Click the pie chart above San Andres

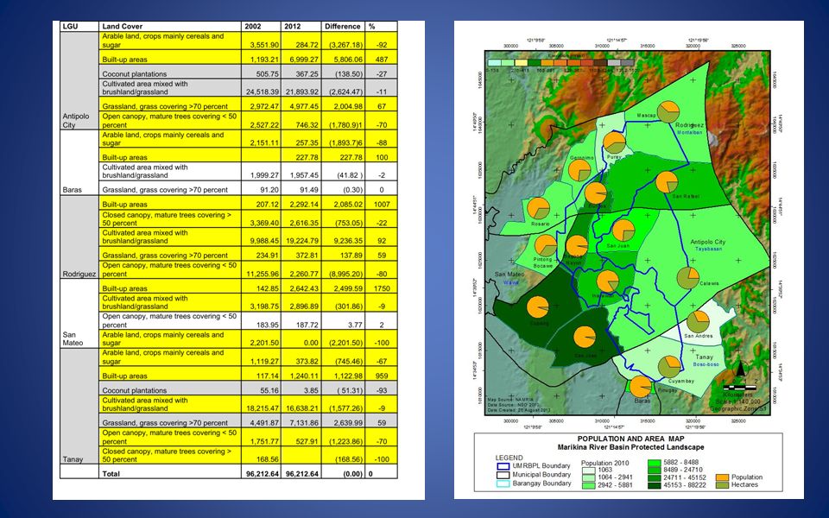(x=698, y=321)
